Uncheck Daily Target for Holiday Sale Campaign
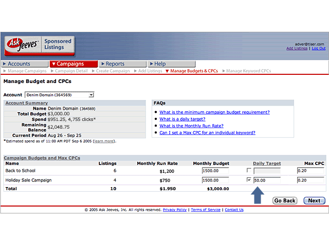 (249, 180)
